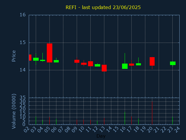
Task: Click the day axis label 07
Action: click(61, 129)
